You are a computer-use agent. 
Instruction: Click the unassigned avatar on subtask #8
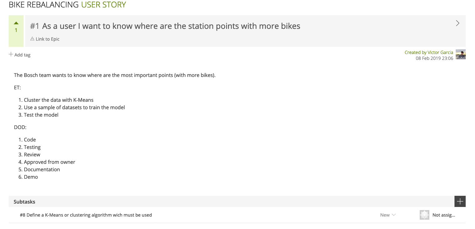424,215
